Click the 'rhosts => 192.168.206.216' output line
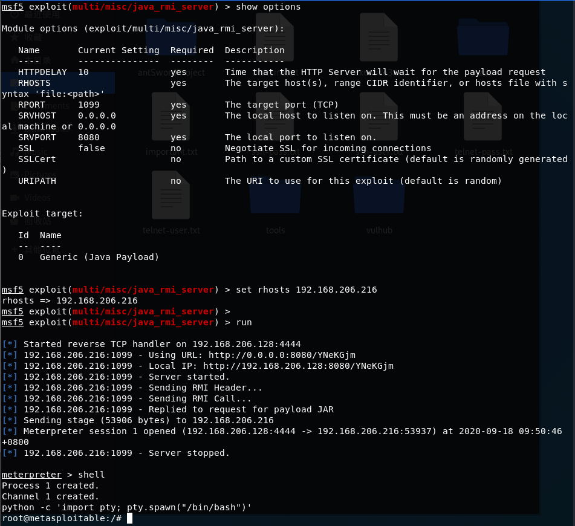 click(x=70, y=300)
